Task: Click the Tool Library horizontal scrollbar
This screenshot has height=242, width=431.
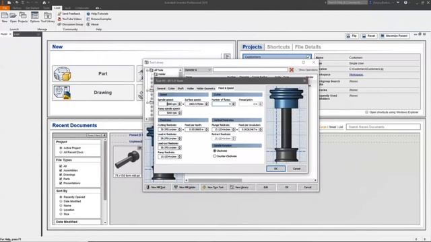Action: pyautogui.click(x=215, y=180)
